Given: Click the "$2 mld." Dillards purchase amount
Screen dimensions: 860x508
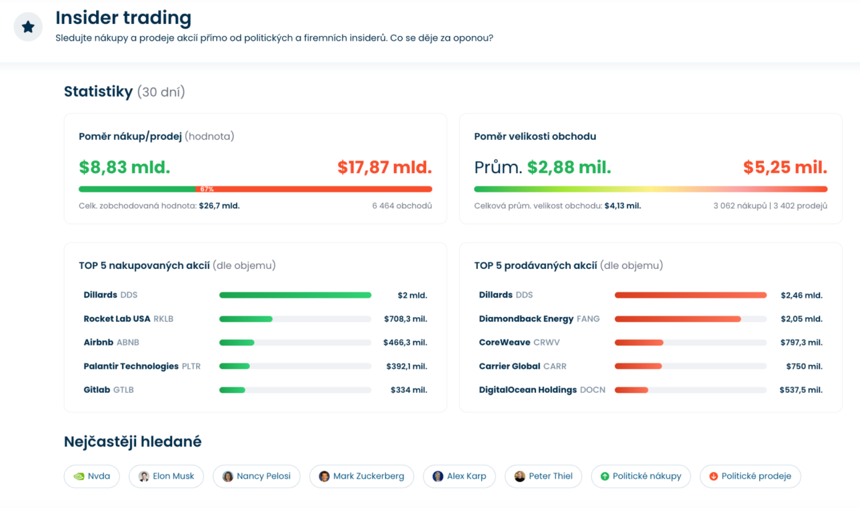Looking at the screenshot, I should (412, 295).
